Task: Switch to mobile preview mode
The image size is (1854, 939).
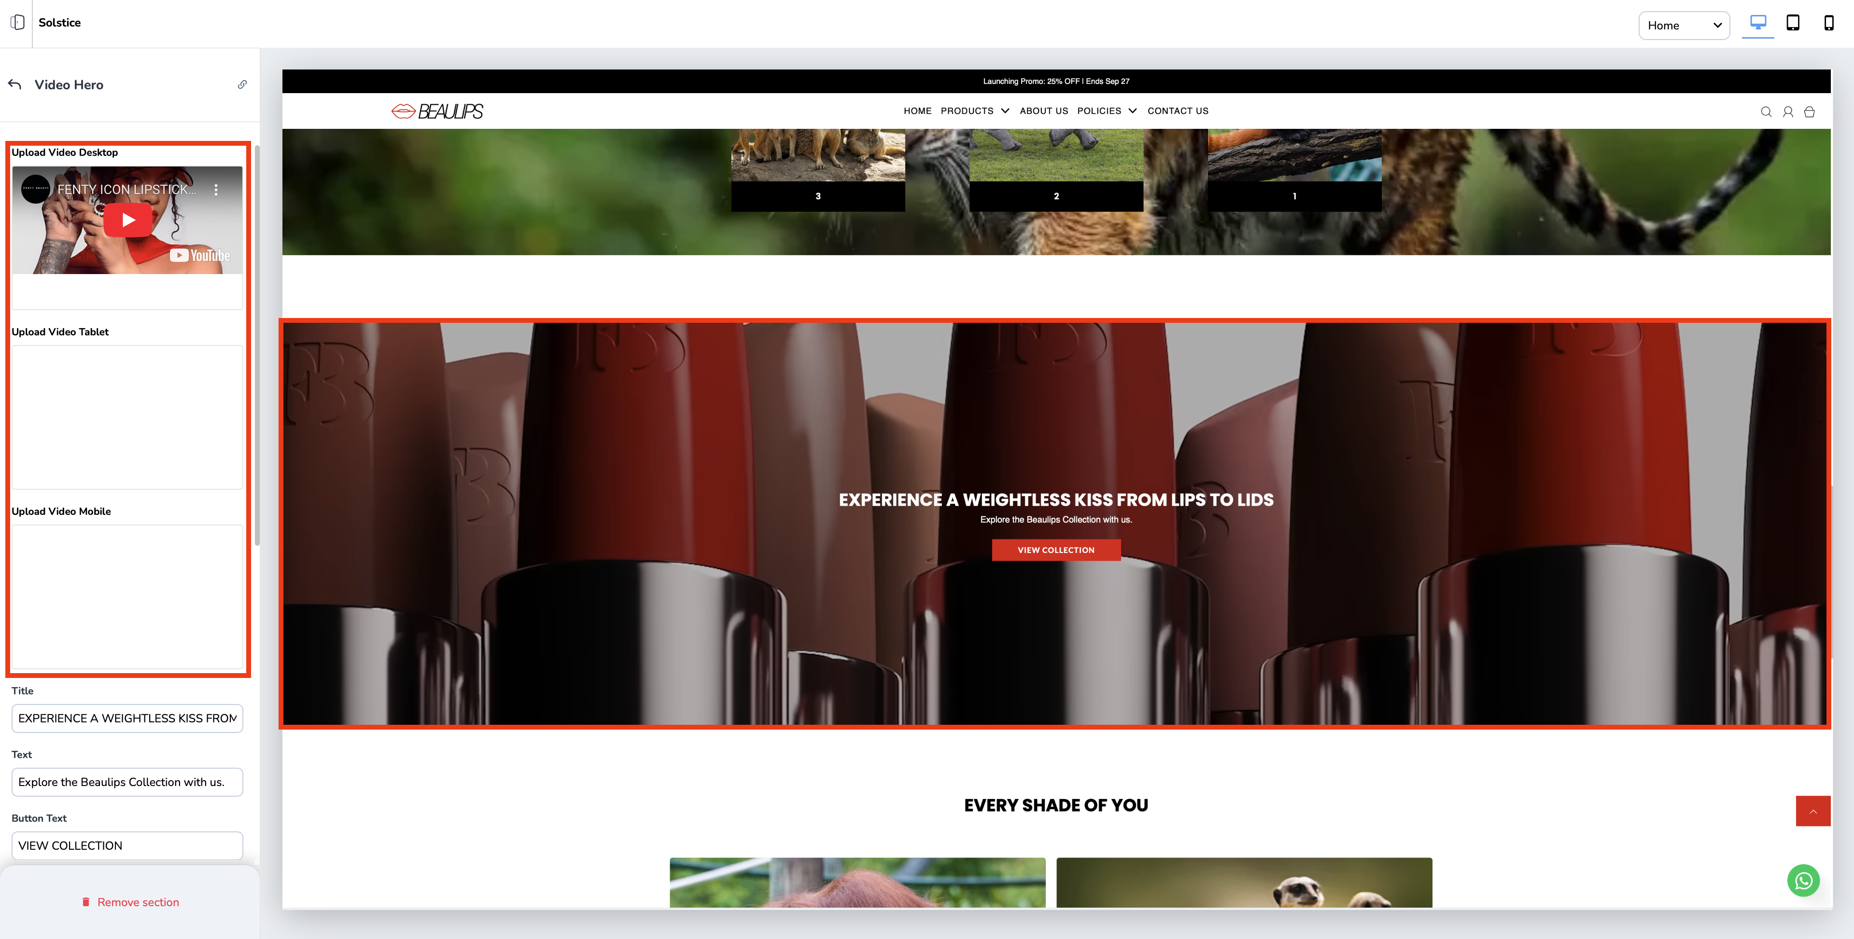Action: (1828, 23)
